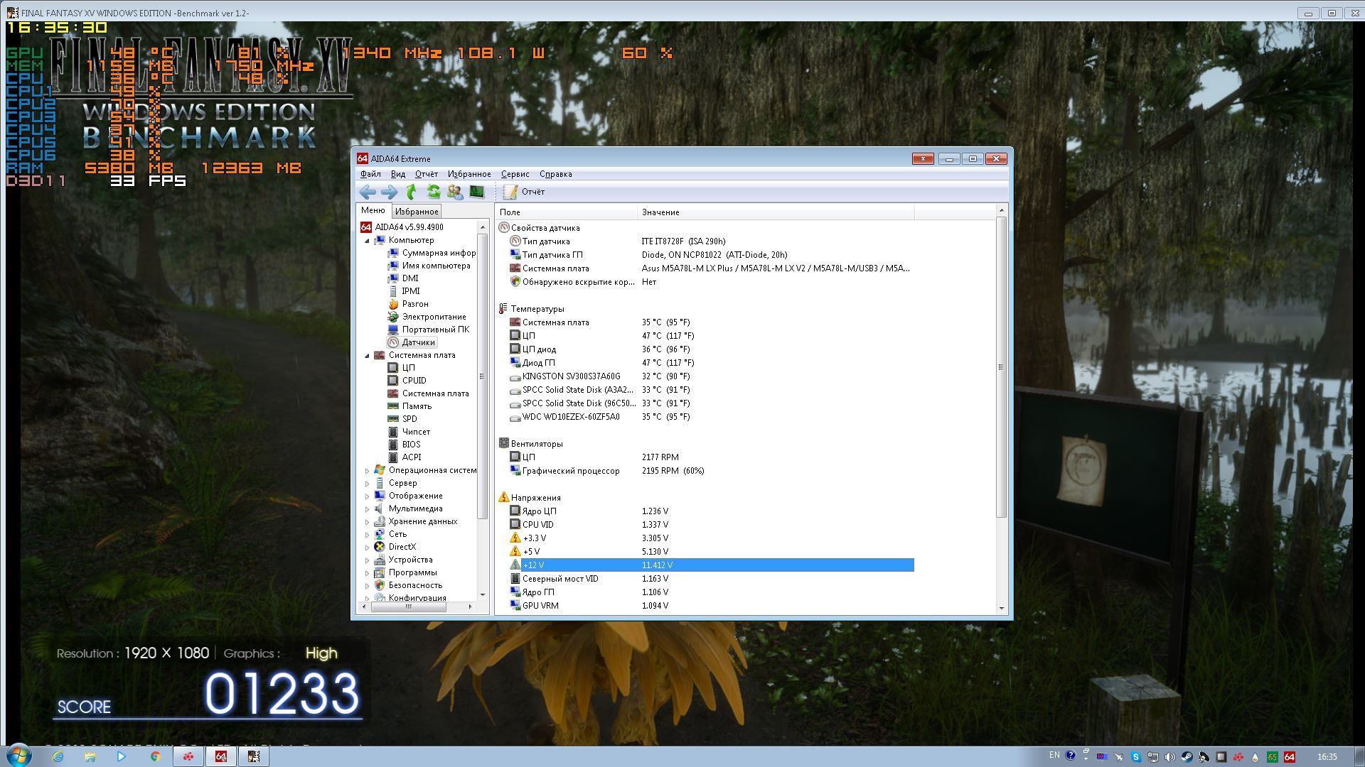Screen dimensions: 1365x767
Task: Click the report pane vertical scrollbar thumb
Action: tap(1001, 367)
